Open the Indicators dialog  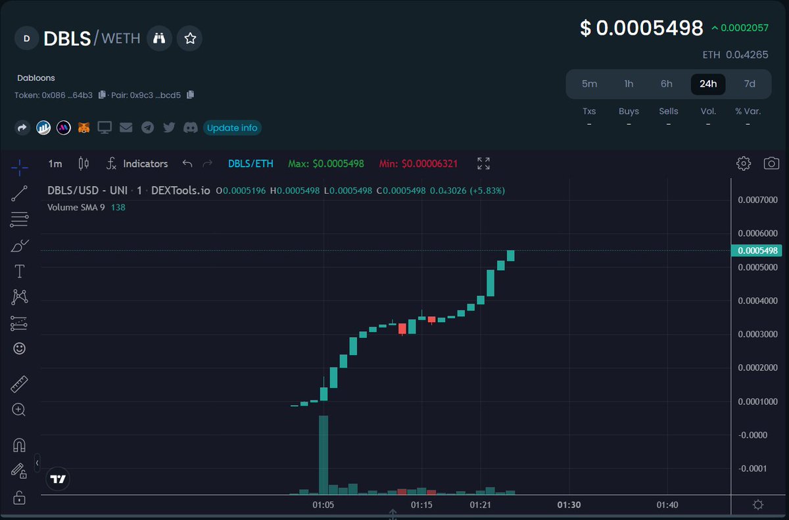(x=137, y=163)
